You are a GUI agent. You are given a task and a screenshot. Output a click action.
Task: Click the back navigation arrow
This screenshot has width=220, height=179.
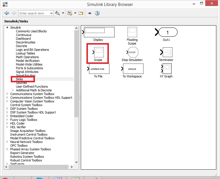click(7, 13)
